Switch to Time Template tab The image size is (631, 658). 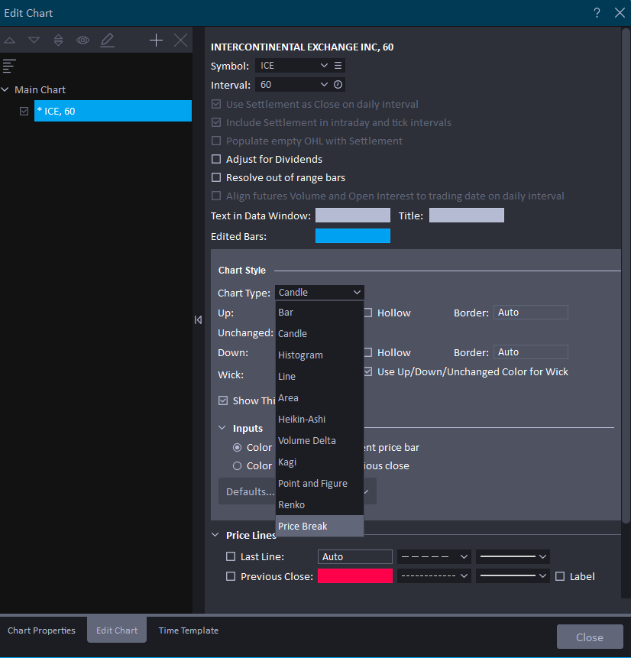pos(189,630)
